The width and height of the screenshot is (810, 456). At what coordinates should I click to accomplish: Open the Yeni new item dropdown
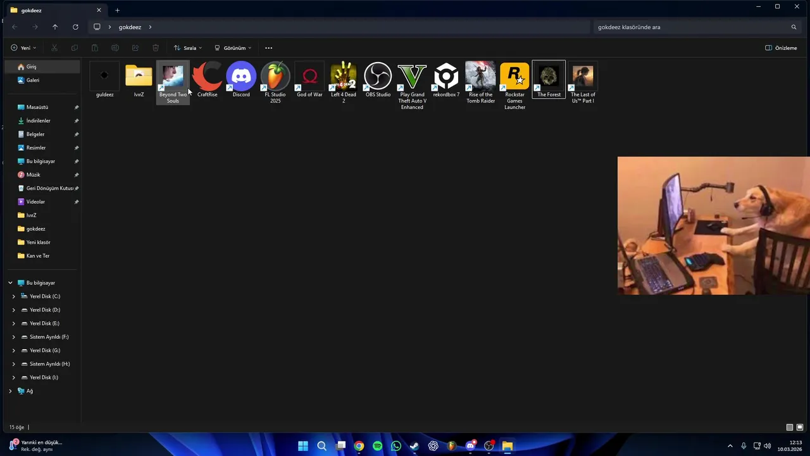pyautogui.click(x=23, y=47)
